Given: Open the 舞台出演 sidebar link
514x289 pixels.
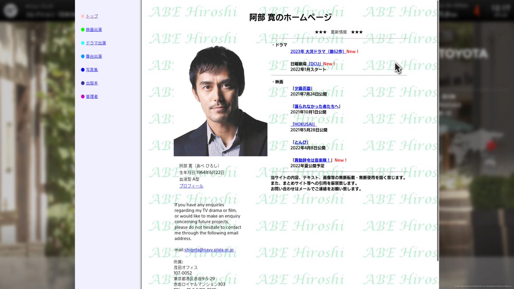Looking at the screenshot, I should click(x=94, y=57).
